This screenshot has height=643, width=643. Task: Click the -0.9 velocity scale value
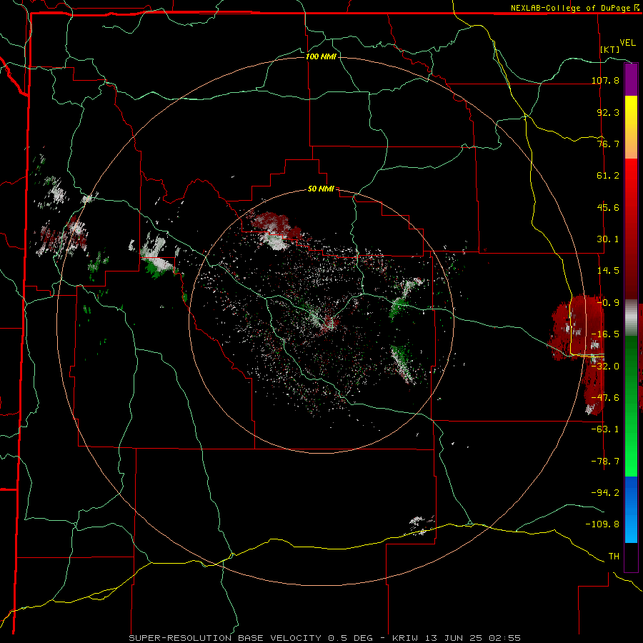point(608,303)
